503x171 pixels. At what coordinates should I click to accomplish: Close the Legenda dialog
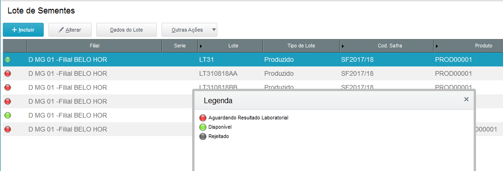466,99
